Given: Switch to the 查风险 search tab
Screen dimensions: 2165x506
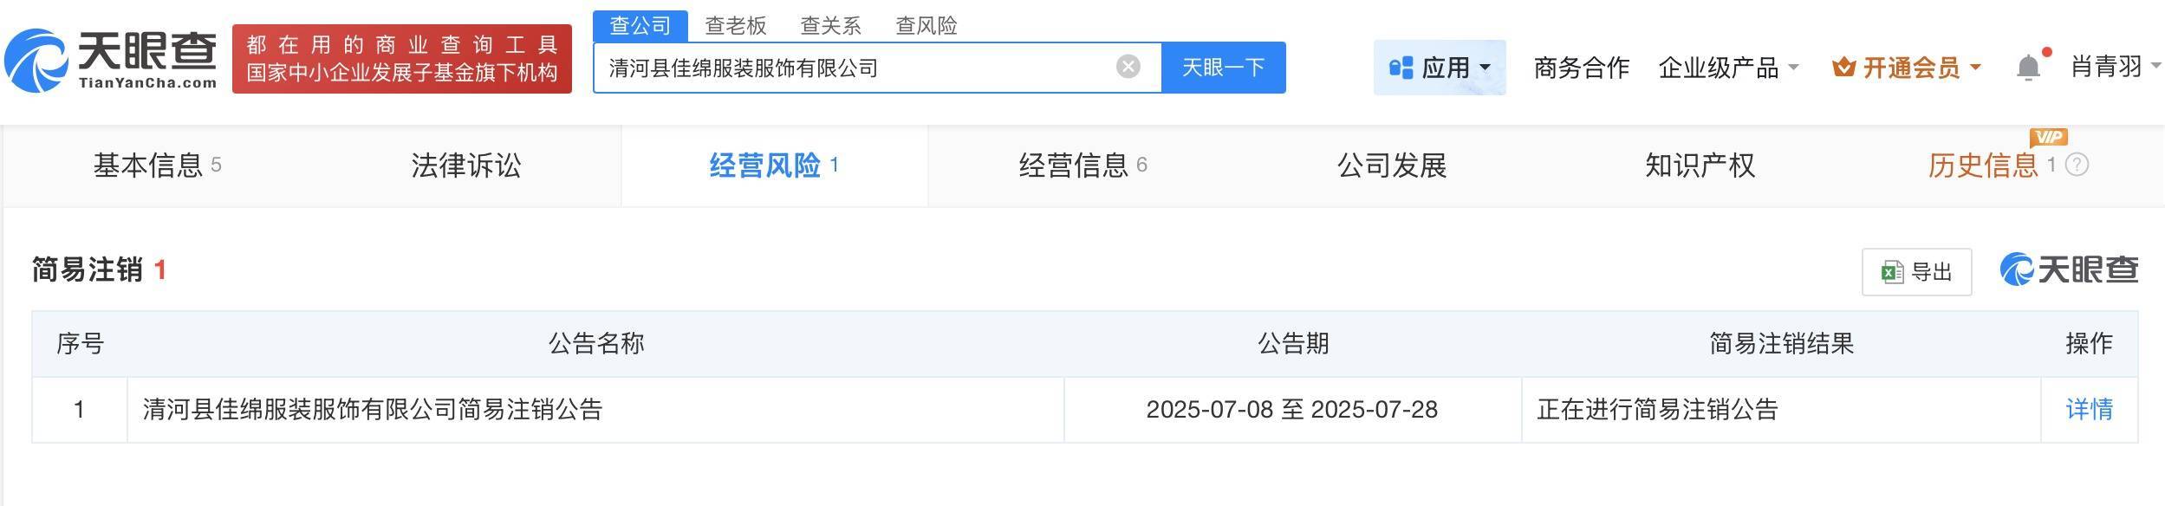Looking at the screenshot, I should pos(926,25).
